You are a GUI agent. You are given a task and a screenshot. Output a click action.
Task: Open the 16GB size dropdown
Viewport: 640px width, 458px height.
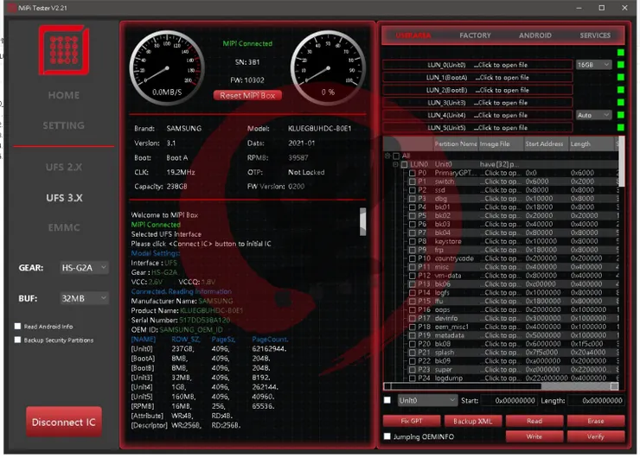[593, 65]
